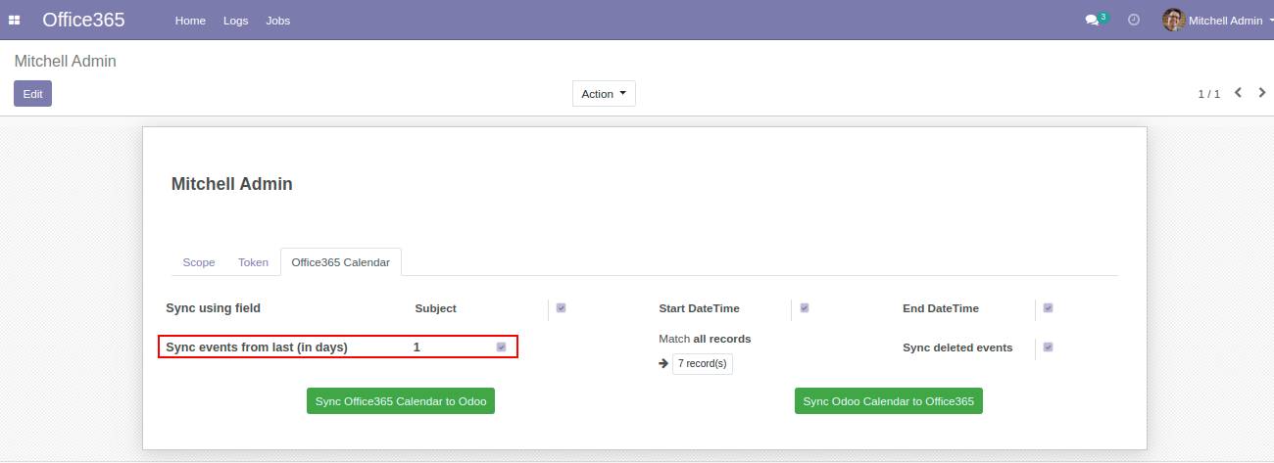
Task: Toggle the End DateTime checkbox
Action: [1048, 308]
